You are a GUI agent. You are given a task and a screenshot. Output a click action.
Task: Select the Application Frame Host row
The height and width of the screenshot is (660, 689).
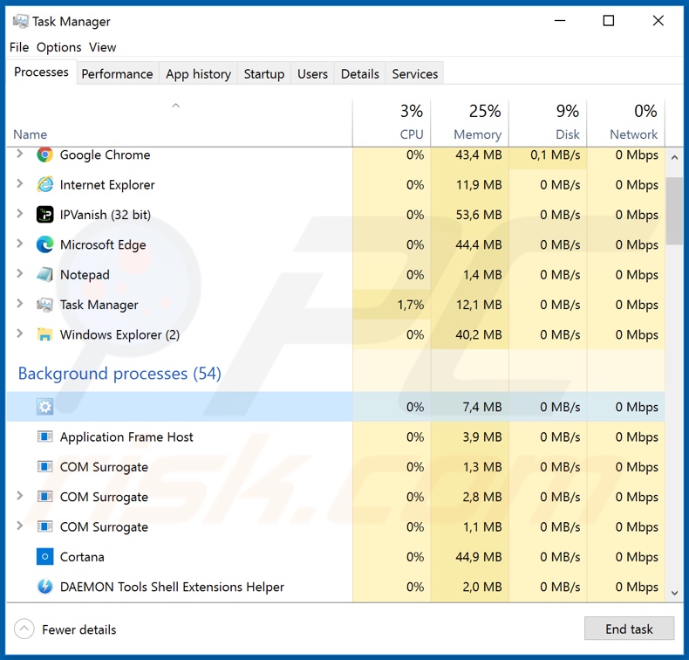click(x=336, y=437)
